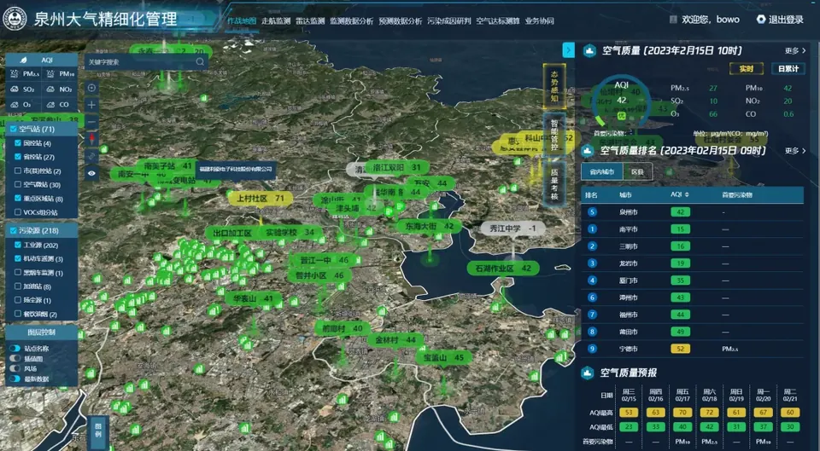Click the 秀江中学 -1 grey station marker
The image size is (820, 451).
(x=512, y=228)
